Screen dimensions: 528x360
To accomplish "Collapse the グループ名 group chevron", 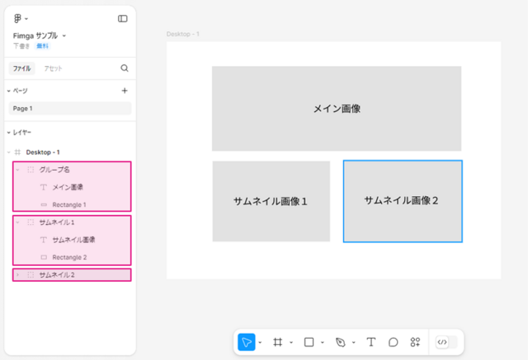I will tap(18, 170).
